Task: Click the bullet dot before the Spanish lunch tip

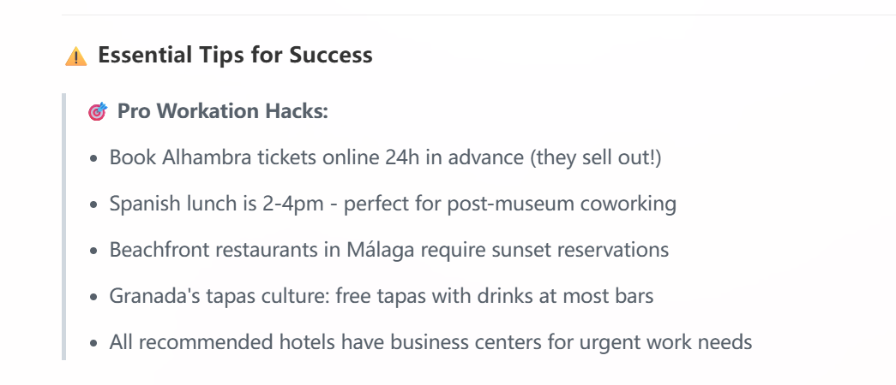Action: coord(96,205)
